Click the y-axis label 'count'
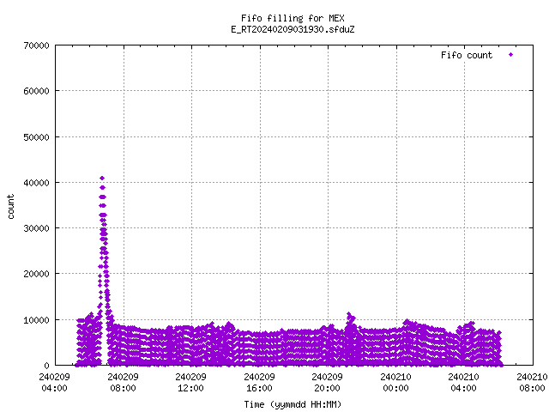The image size is (549, 412). tap(10, 206)
